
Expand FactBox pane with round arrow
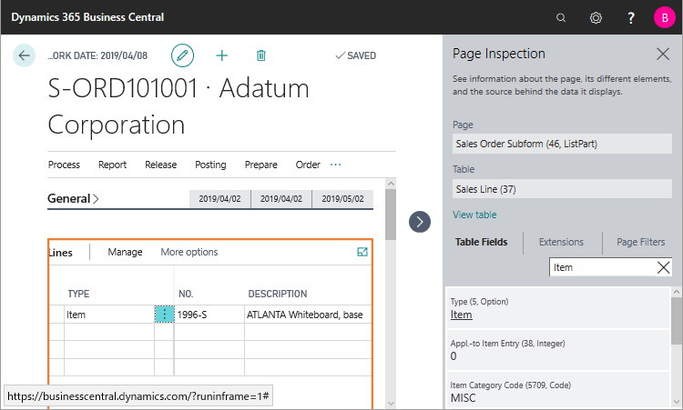click(420, 222)
